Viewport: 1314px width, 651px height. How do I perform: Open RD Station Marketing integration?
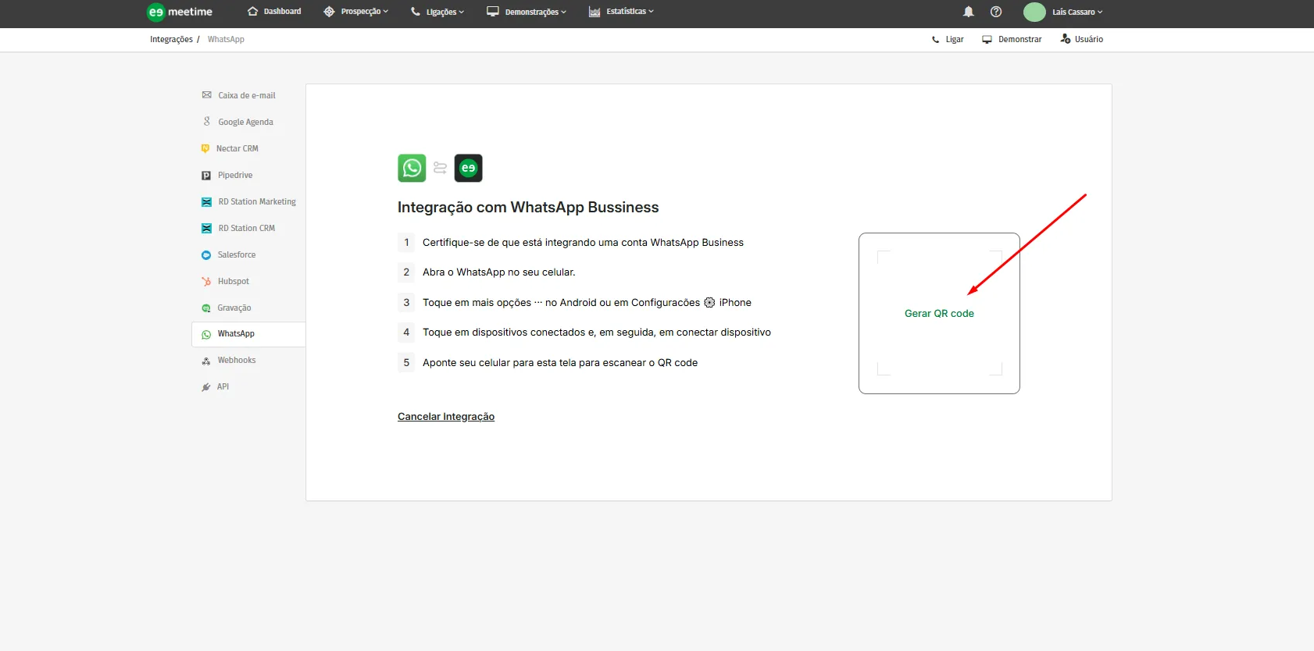pyautogui.click(x=257, y=202)
